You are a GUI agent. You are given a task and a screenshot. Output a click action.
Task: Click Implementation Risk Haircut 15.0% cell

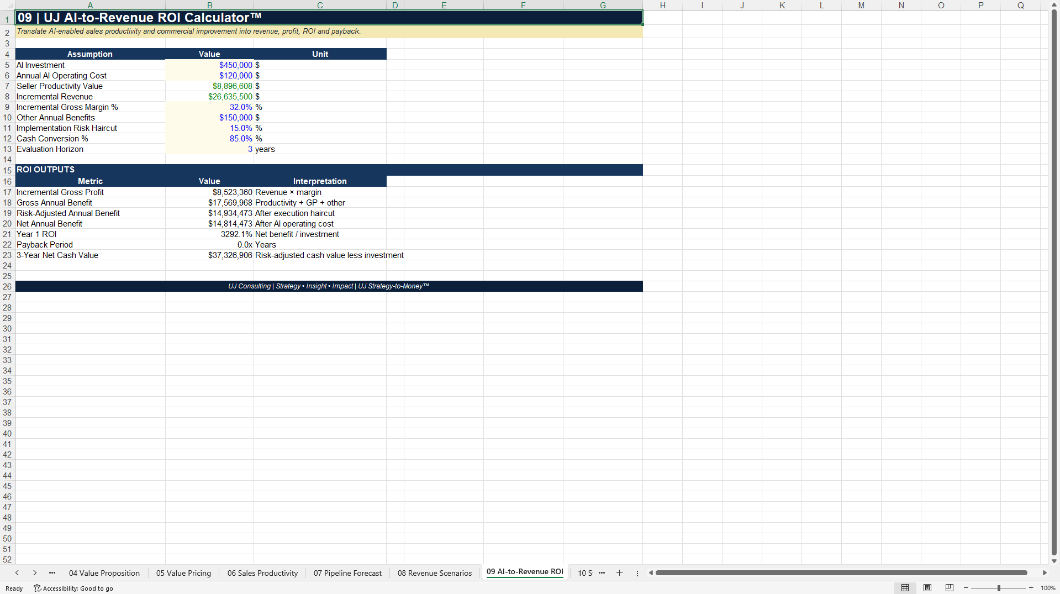209,128
